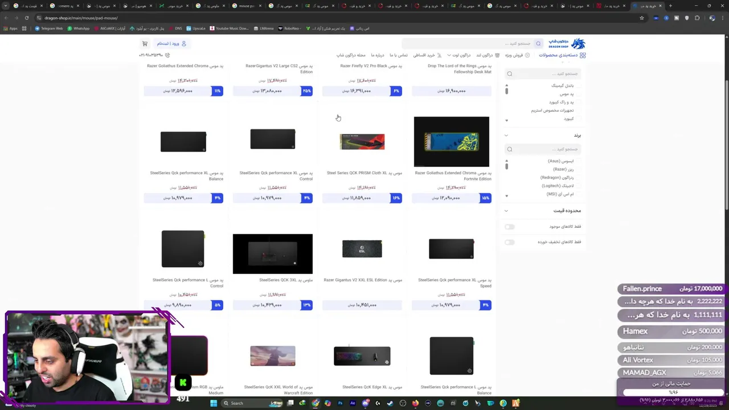The height and width of the screenshot is (410, 729).
Task: Click the login/register user icon
Action: pyautogui.click(x=183, y=43)
